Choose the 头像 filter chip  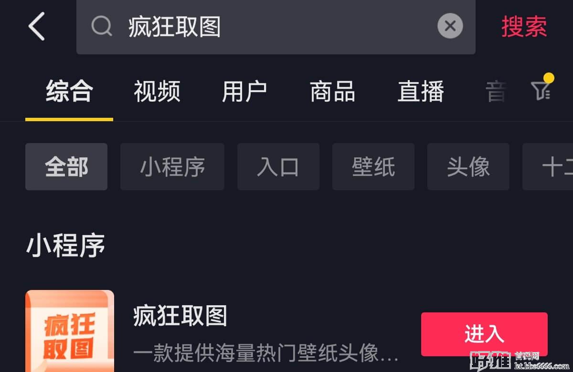pyautogui.click(x=468, y=167)
